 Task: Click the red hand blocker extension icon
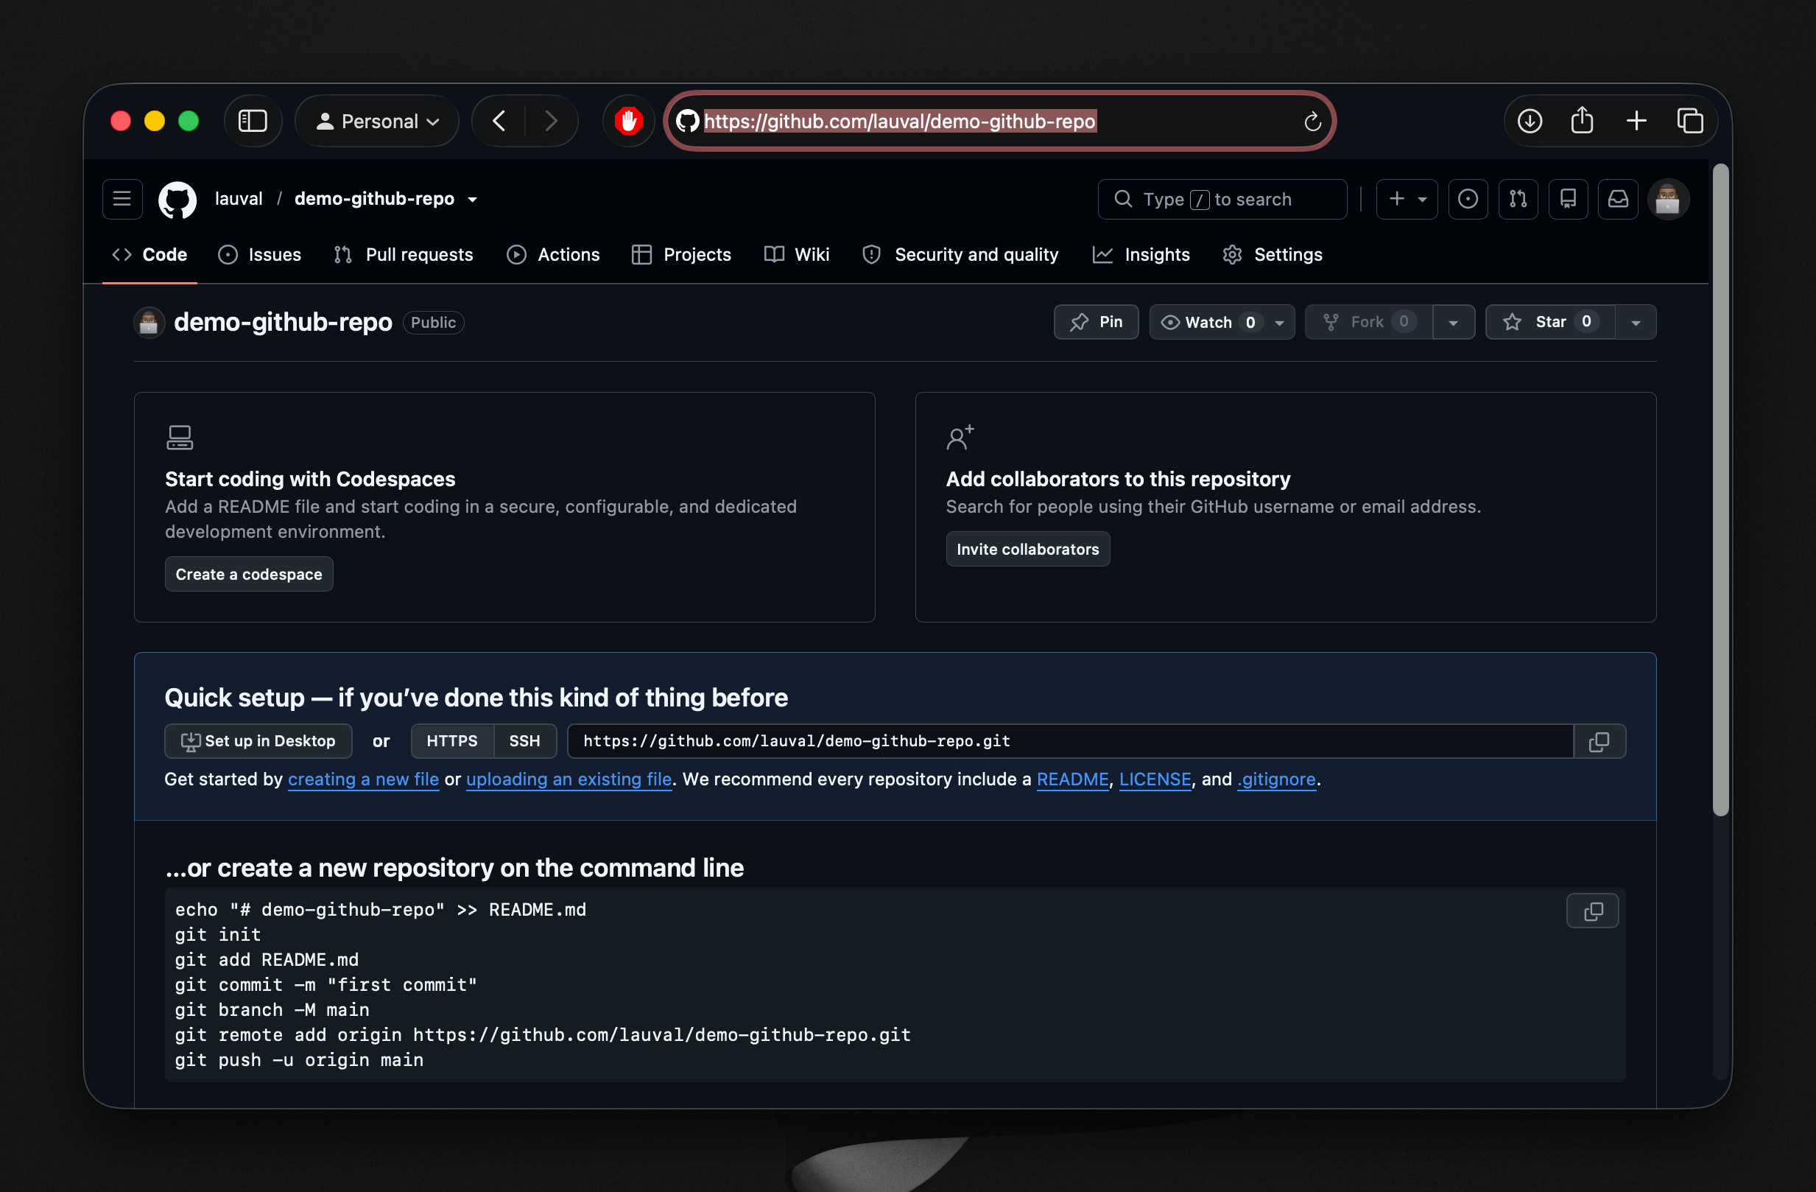pyautogui.click(x=628, y=122)
